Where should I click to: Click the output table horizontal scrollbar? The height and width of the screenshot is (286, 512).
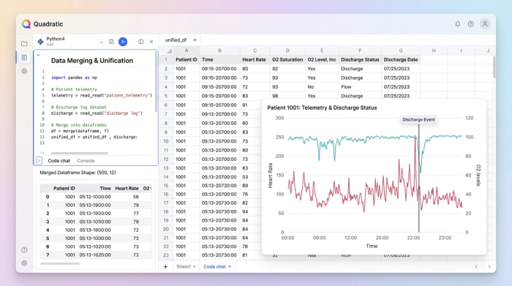pos(60,263)
